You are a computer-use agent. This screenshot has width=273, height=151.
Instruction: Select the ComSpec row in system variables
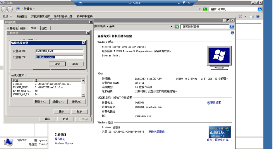pyautogui.click(x=47, y=84)
